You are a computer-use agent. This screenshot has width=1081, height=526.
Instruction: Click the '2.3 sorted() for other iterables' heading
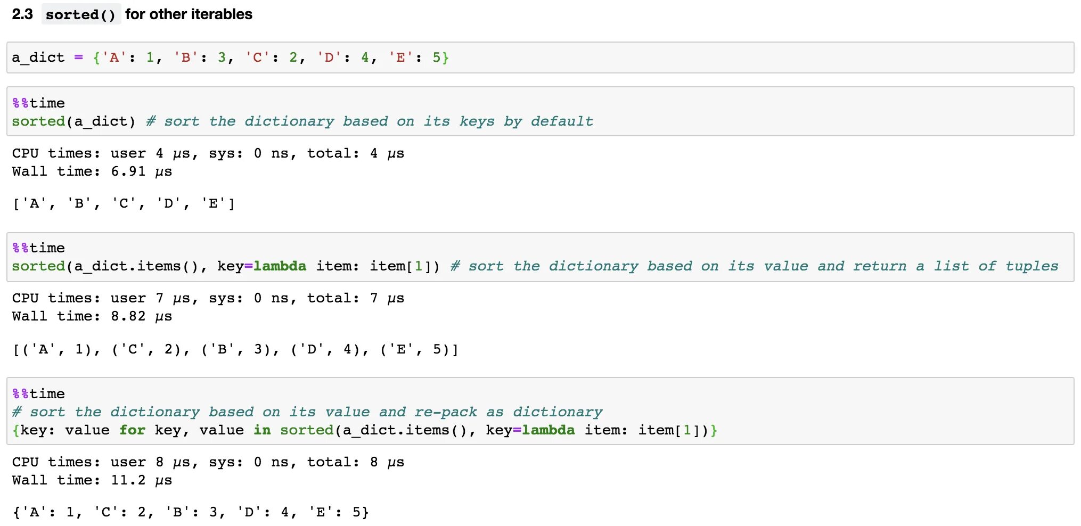pyautogui.click(x=132, y=14)
